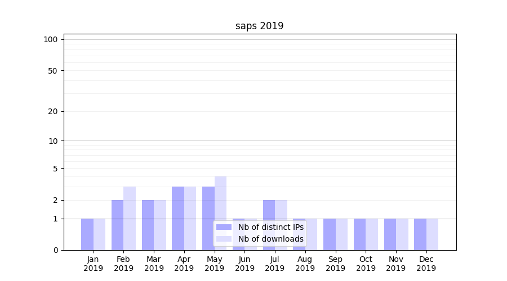Select the "Jul 2019" x-axis label

pyautogui.click(x=275, y=264)
